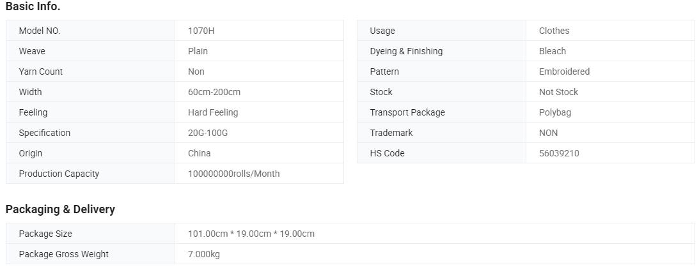Screen dimensions: 699x270
Task: Click the Specification value 20G-100G
Action: pyautogui.click(x=208, y=133)
